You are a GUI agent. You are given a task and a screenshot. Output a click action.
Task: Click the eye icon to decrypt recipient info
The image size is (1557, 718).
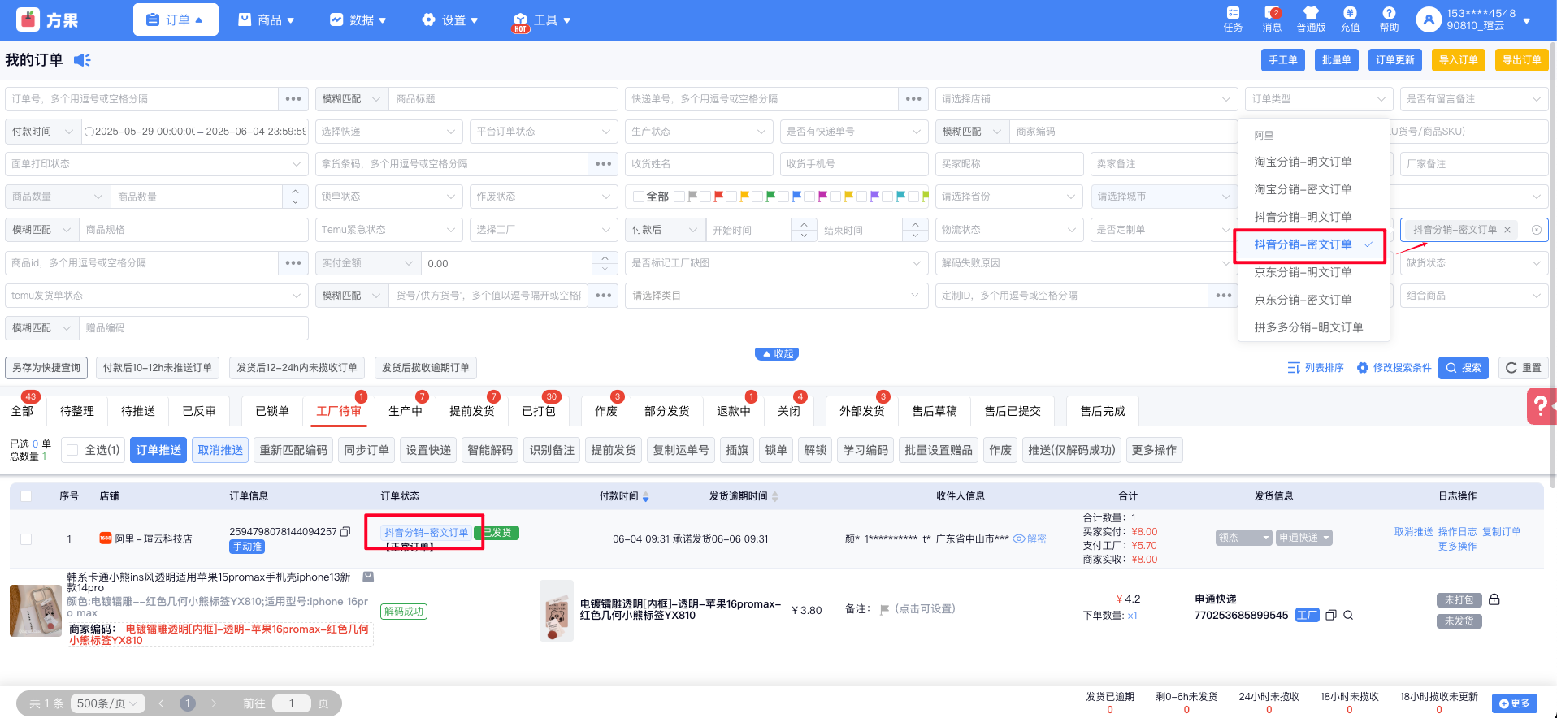[x=1018, y=538]
